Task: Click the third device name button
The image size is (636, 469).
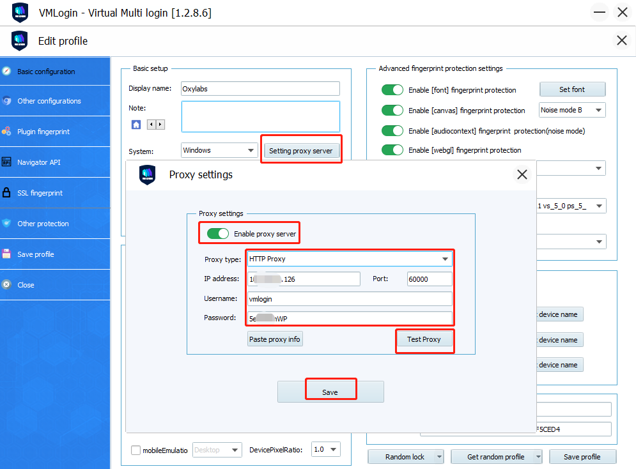Action: pyautogui.click(x=560, y=365)
